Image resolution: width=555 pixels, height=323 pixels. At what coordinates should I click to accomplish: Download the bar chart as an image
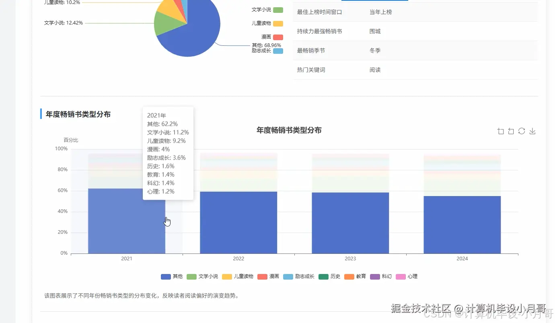click(x=532, y=131)
